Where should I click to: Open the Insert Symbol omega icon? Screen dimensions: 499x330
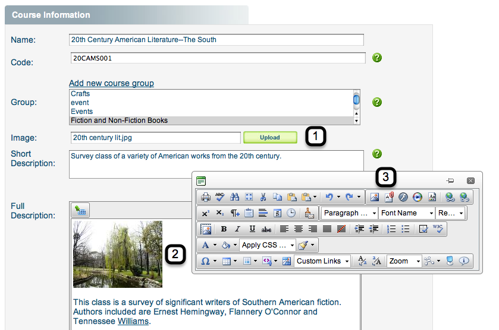206,261
